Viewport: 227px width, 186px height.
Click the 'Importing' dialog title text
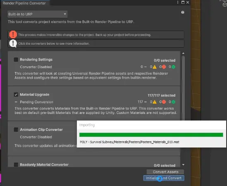(x=87, y=125)
